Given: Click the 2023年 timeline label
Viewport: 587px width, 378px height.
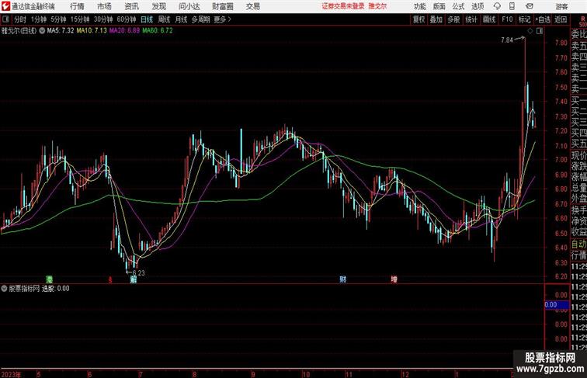Looking at the screenshot, I should tap(11, 374).
